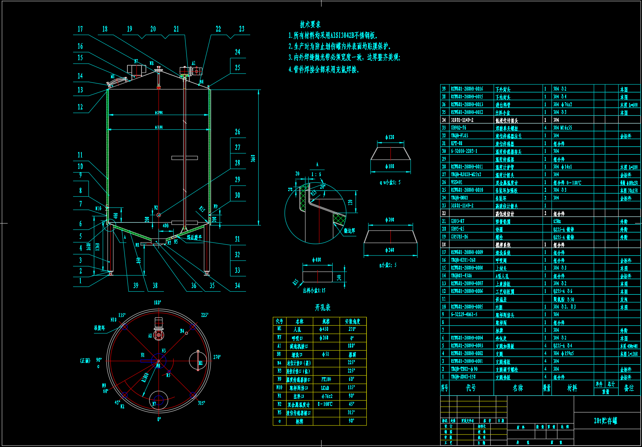Select the 代号 column header in parts list
This screenshot has width=642, height=447.
pos(471,388)
